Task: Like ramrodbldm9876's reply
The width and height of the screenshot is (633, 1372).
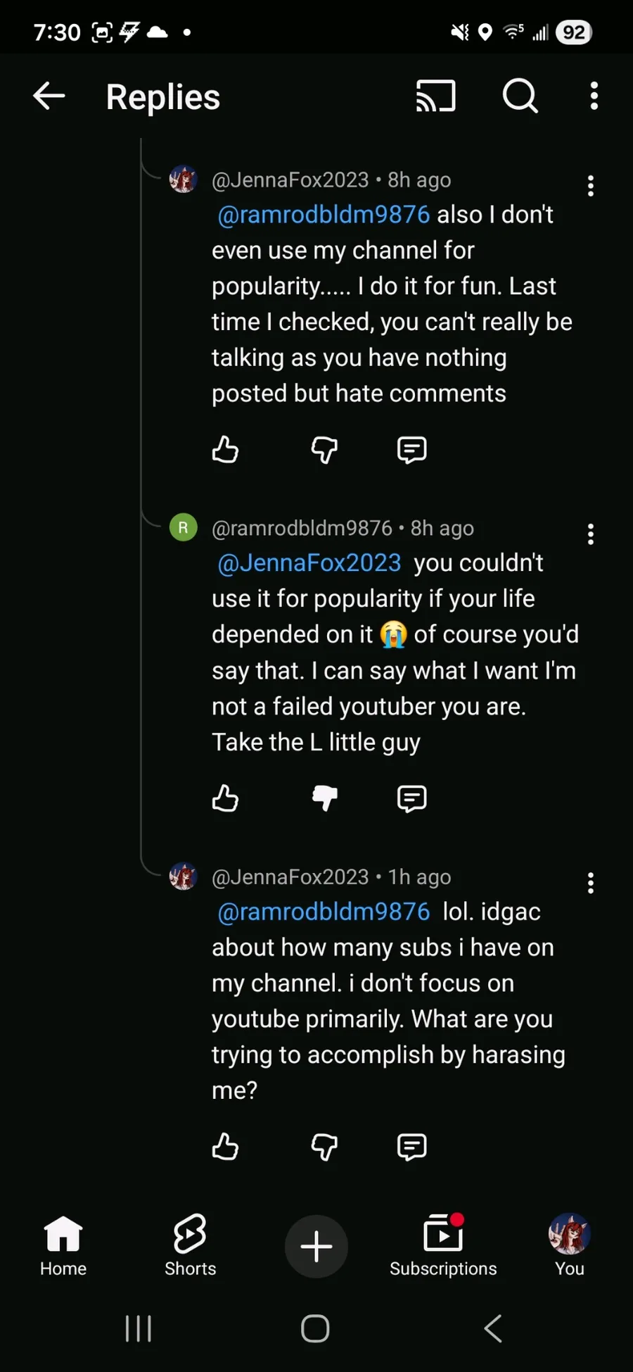Action: pyautogui.click(x=225, y=798)
